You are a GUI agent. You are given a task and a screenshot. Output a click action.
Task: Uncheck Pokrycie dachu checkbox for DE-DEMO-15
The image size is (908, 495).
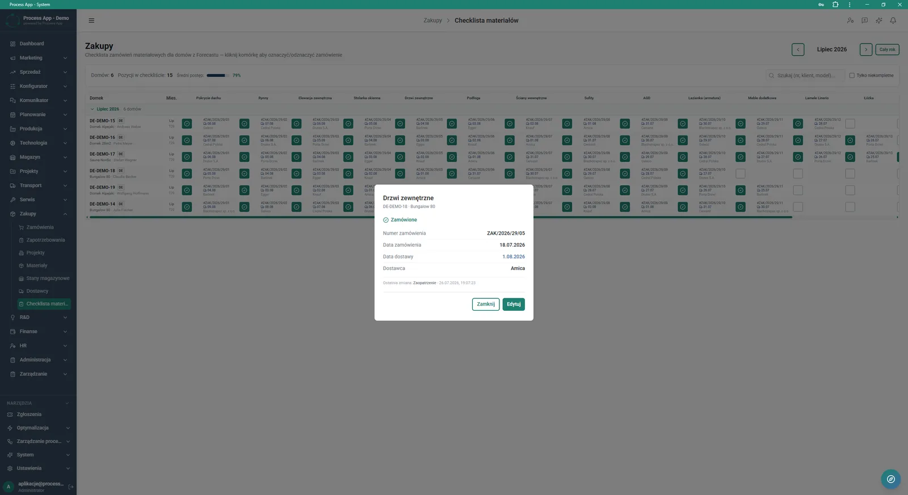coord(187,124)
